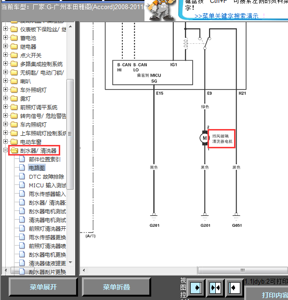Click the view control center-arrows icon
The width and height of the screenshot is (288, 300).
(x=215, y=287)
